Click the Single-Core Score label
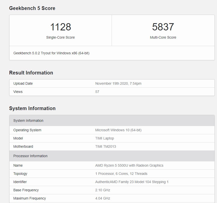The width and height of the screenshot is (217, 203). (61, 37)
